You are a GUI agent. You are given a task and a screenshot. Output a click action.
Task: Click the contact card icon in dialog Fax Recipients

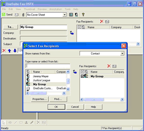[x=114, y=66]
